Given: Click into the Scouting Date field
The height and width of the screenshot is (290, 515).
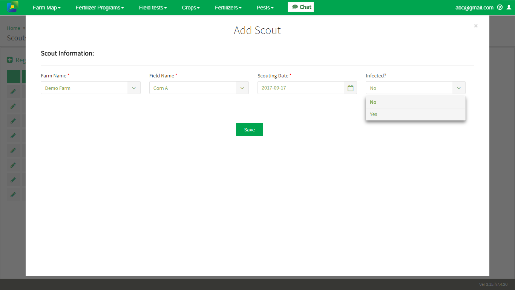Looking at the screenshot, I should [x=301, y=88].
